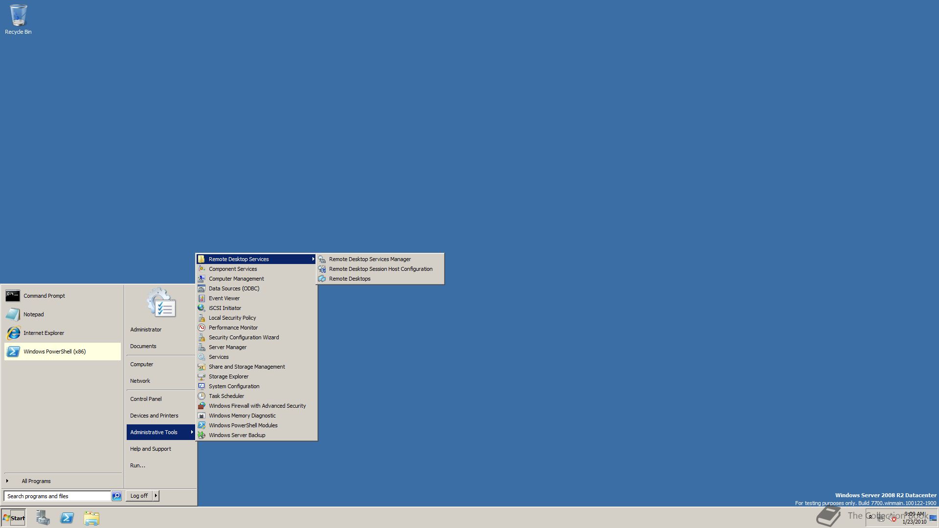Viewport: 939px width, 528px height.
Task: Show hidden icons in system tray
Action: coord(870,517)
